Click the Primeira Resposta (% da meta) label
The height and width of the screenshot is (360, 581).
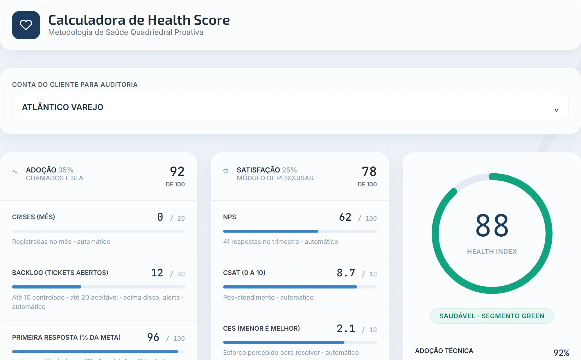pos(66,337)
